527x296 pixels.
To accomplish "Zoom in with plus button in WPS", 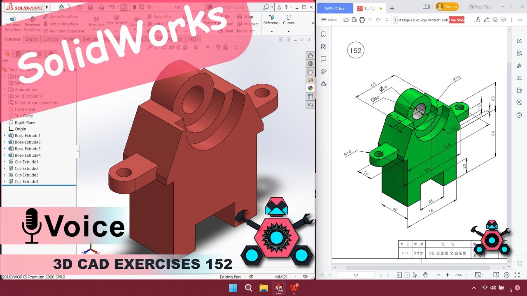I will [x=447, y=275].
